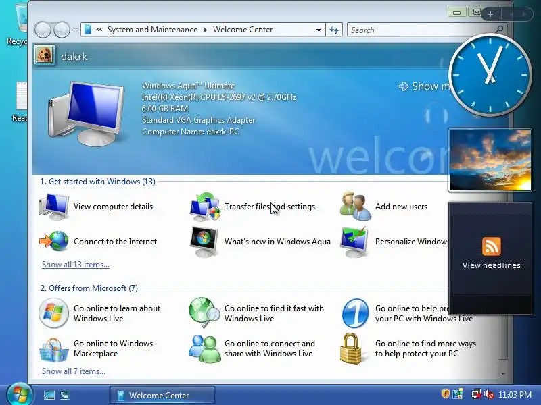The image size is (541, 405).
Task: Select View computer details label
Action: [x=113, y=207]
